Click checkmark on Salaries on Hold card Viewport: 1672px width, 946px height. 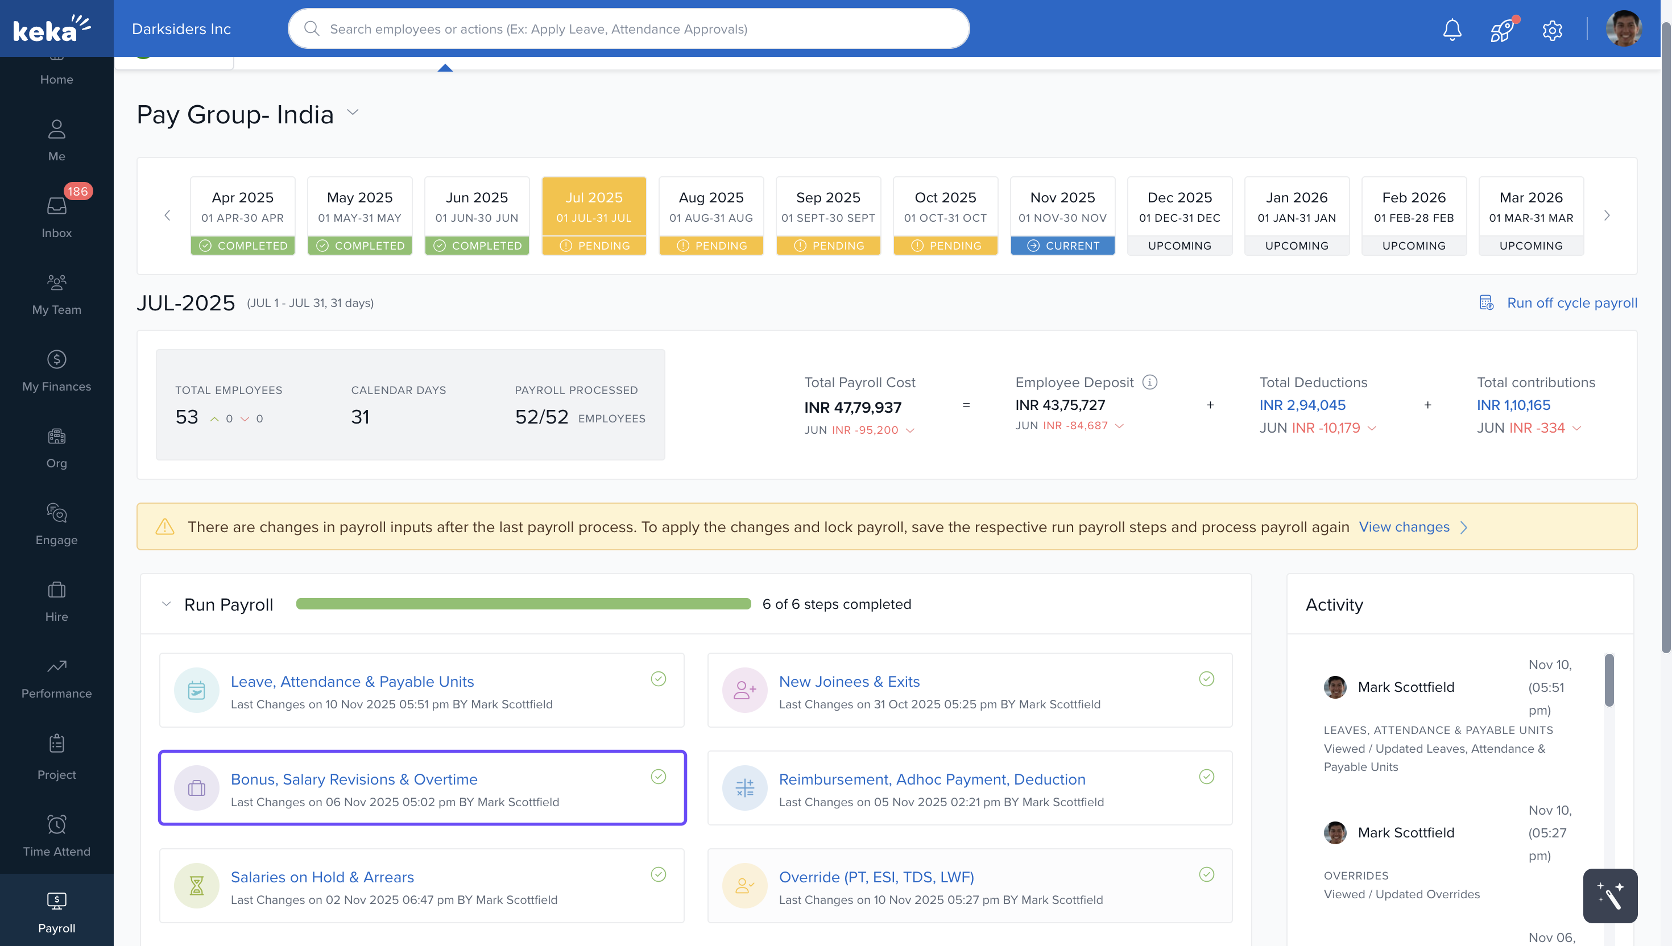657,874
